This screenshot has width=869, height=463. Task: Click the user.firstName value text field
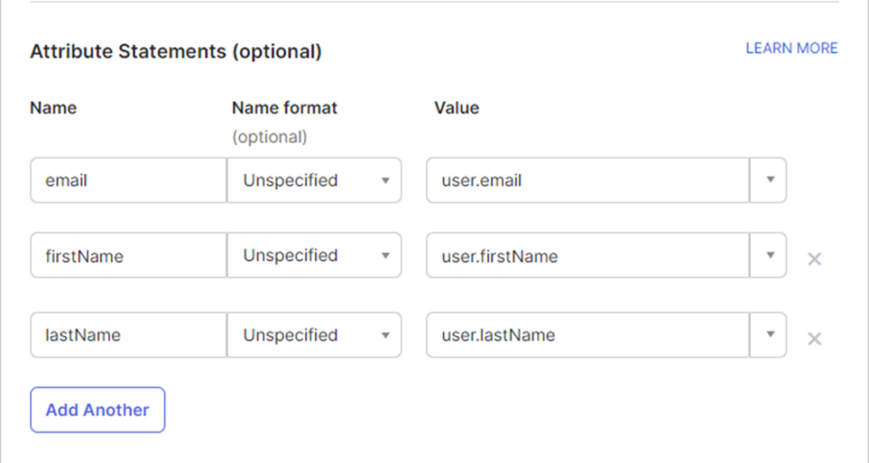[588, 256]
